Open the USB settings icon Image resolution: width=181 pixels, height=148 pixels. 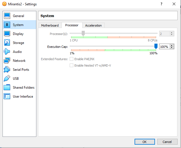pyautogui.click(x=7, y=79)
